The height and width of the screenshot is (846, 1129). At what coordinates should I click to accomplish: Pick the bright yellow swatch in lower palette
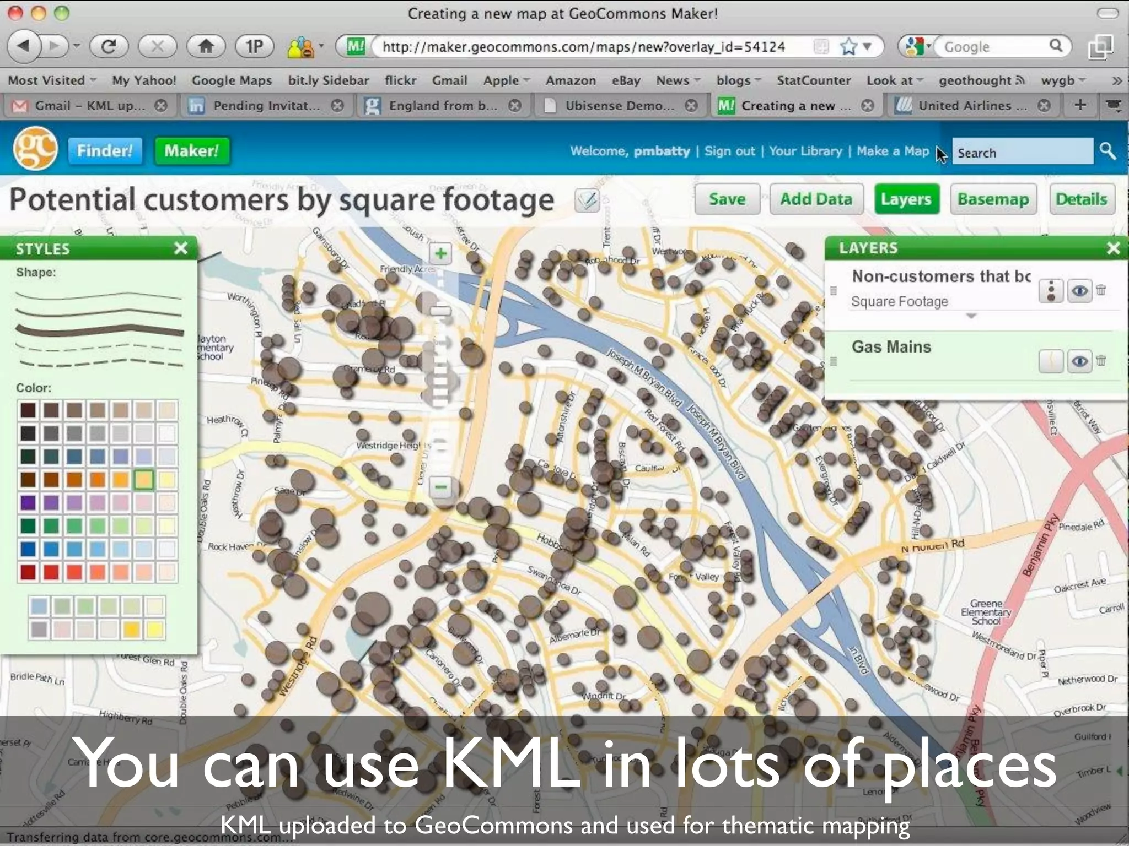[155, 630]
